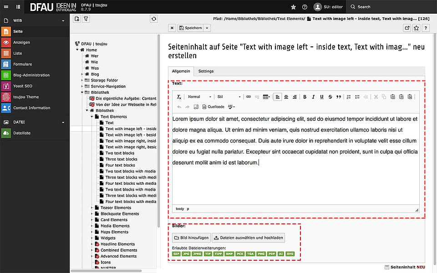Image resolution: width=437 pixels, height=273 pixels.
Task: Open the Dateiliste module
Action: tap(35, 133)
